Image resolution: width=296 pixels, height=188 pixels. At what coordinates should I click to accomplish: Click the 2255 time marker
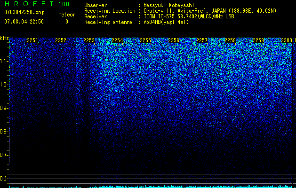[x=145, y=40]
